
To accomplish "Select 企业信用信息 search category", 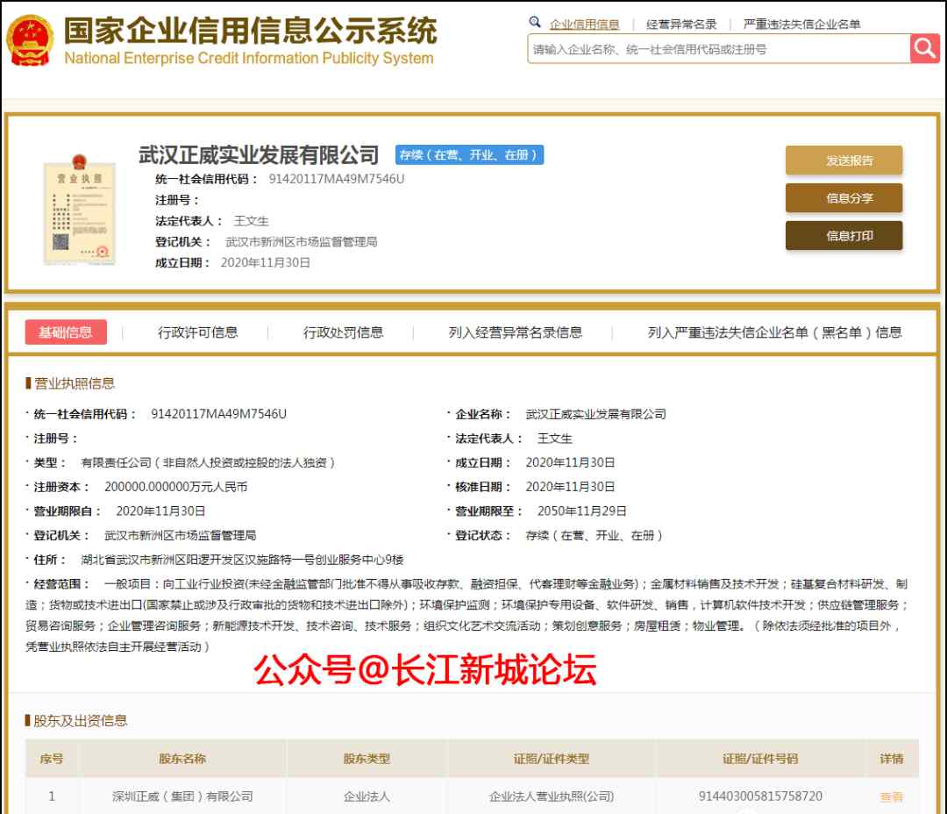I will coord(584,25).
